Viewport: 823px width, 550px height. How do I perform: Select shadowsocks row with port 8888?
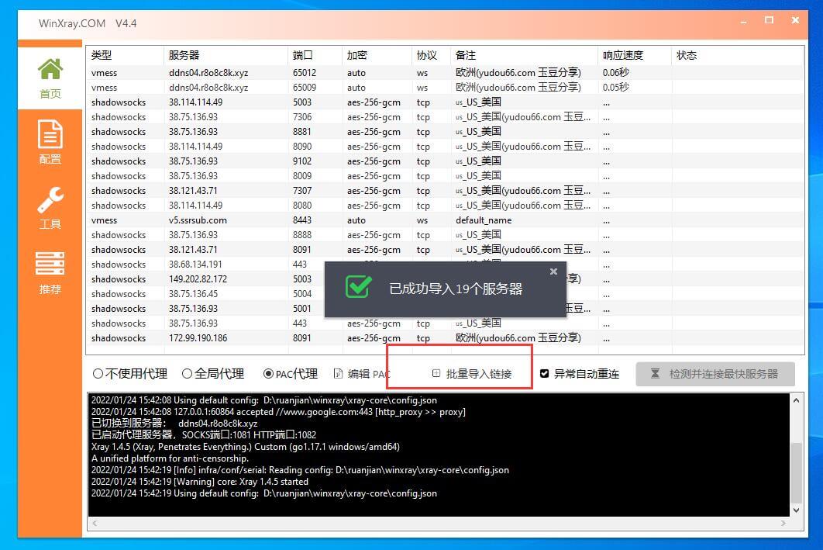445,235
